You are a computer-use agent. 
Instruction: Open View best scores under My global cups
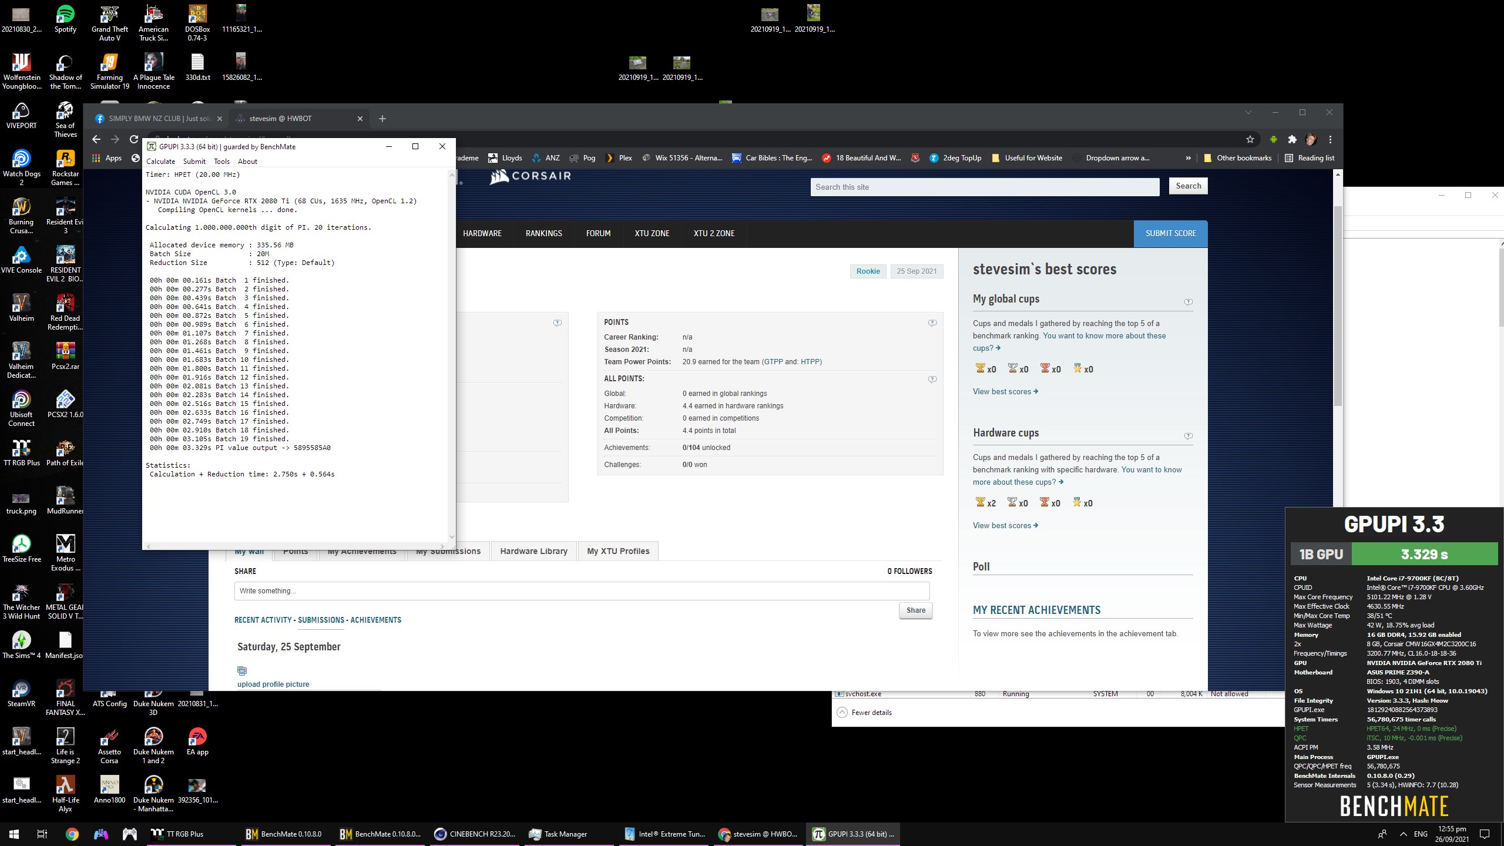coord(1005,392)
